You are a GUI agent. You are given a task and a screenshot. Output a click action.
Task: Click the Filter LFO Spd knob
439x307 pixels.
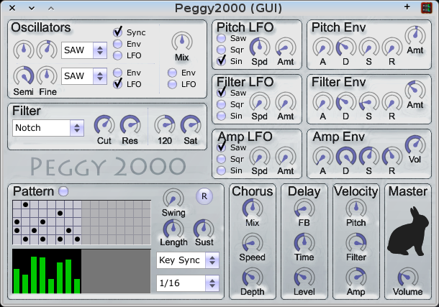point(260,102)
